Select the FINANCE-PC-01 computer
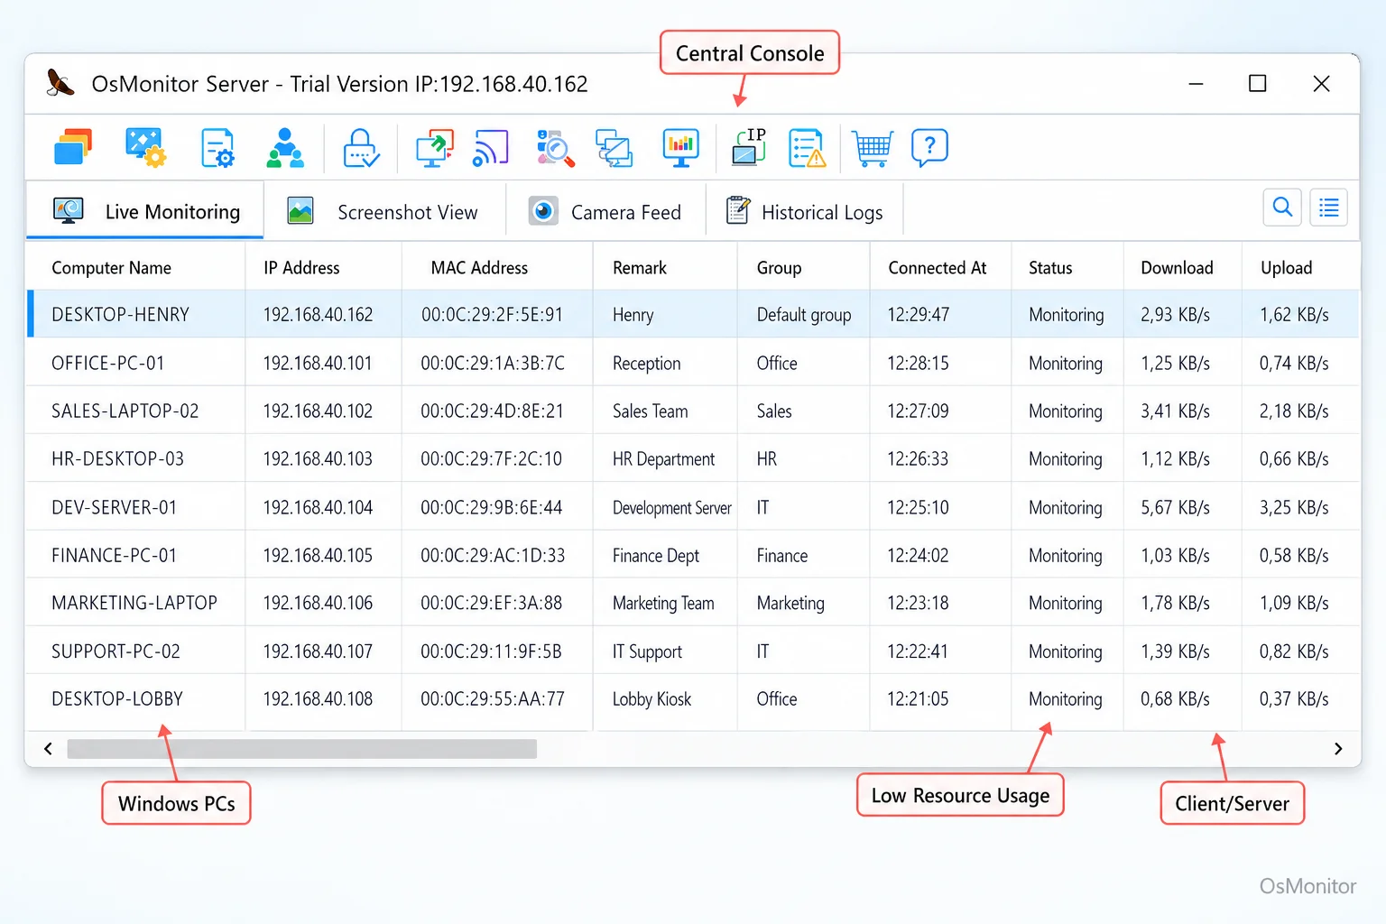This screenshot has height=924, width=1386. (x=114, y=555)
